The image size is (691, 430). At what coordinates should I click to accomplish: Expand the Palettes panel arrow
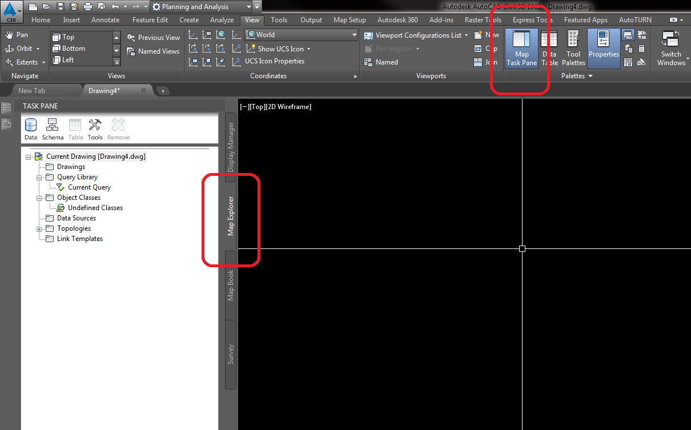(x=590, y=76)
